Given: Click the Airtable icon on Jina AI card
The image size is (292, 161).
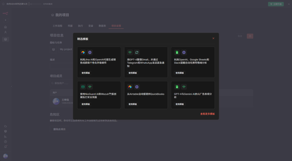Looking at the screenshot, I should pyautogui.click(x=83, y=52).
